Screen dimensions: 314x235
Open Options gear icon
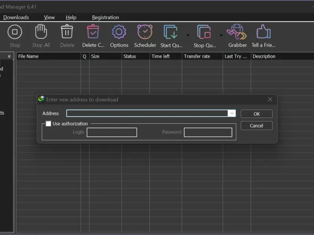pos(119,32)
